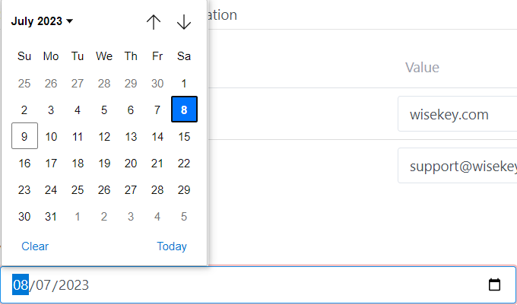Click the month segment 07 in date field
This screenshot has height=305, width=517.
[x=43, y=285]
